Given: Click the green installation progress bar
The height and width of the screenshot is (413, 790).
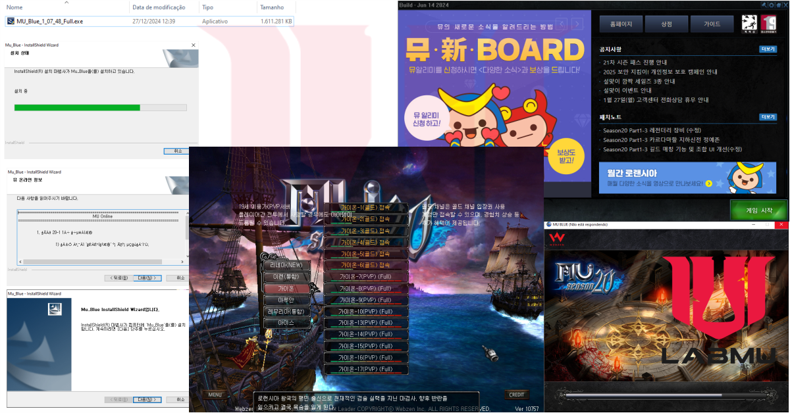Looking at the screenshot, I should point(100,107).
